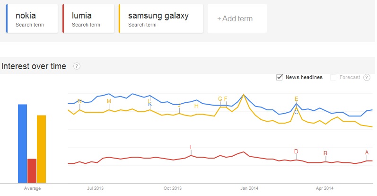Viewport: 377px width, 196px height.
Task: Select the nokia search term box
Action: pos(33,19)
